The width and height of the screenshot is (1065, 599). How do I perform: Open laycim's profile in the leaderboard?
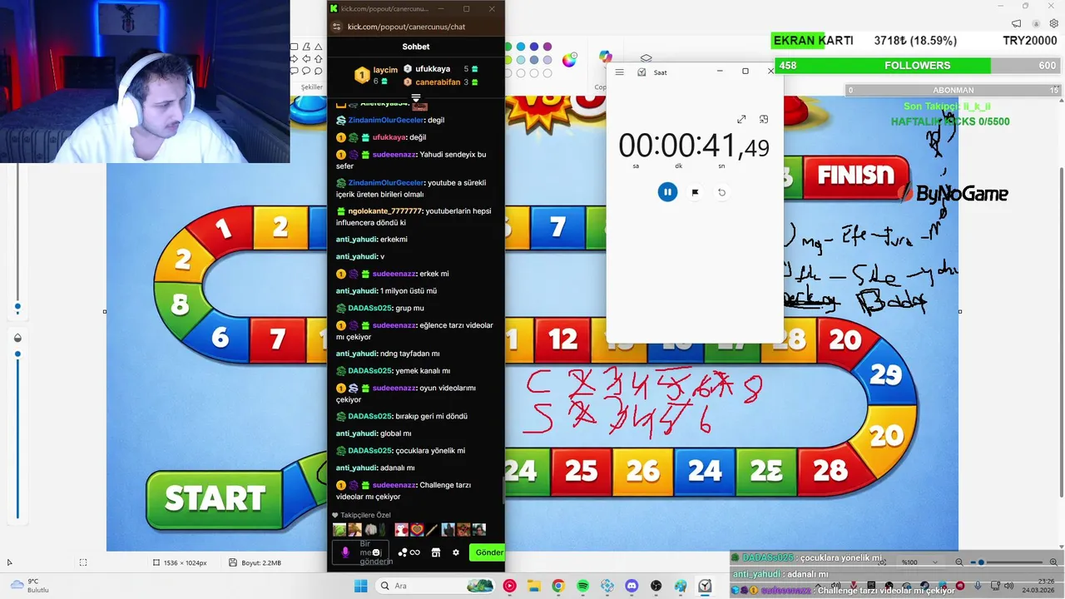tap(385, 70)
